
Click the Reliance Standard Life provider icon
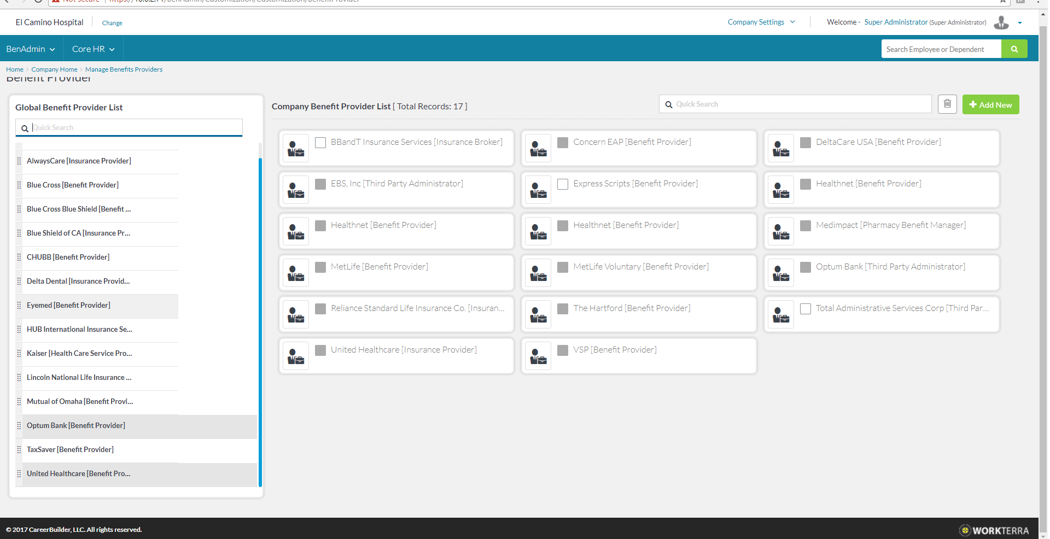click(x=296, y=315)
